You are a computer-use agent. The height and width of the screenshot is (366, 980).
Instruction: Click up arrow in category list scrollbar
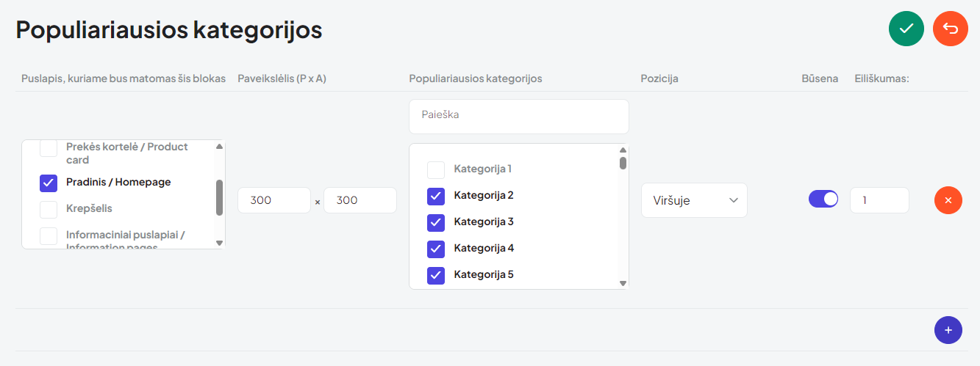coord(623,150)
